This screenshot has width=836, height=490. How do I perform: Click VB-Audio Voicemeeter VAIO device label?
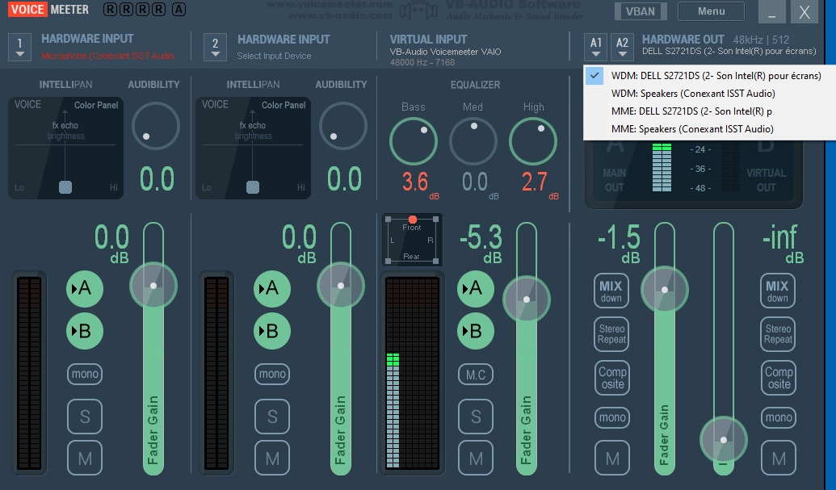[x=445, y=52]
